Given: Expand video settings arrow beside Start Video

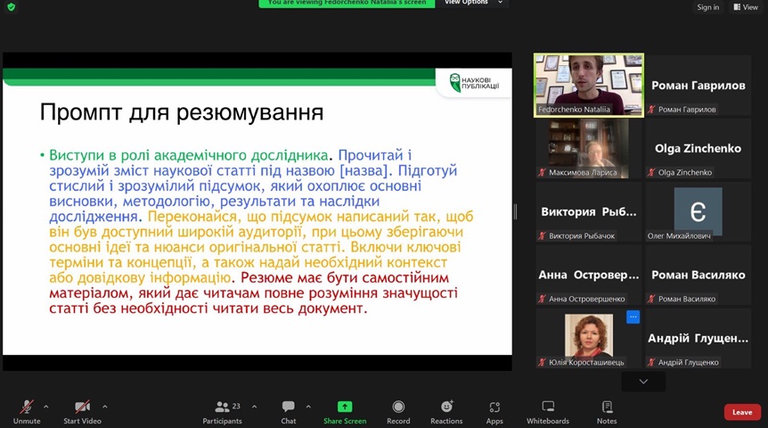Looking at the screenshot, I should click(105, 407).
